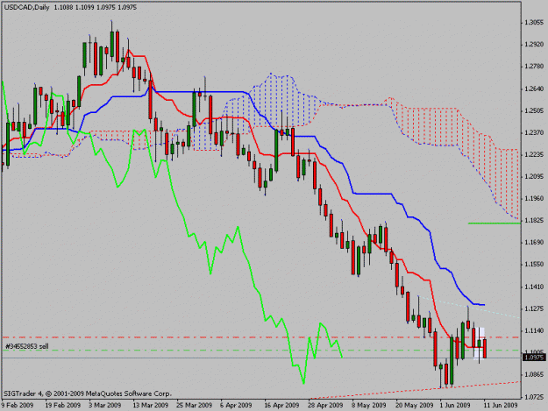Screen dimensions: 548x411
Task: Click the 1.2235 price axis label
Action: click(534, 155)
